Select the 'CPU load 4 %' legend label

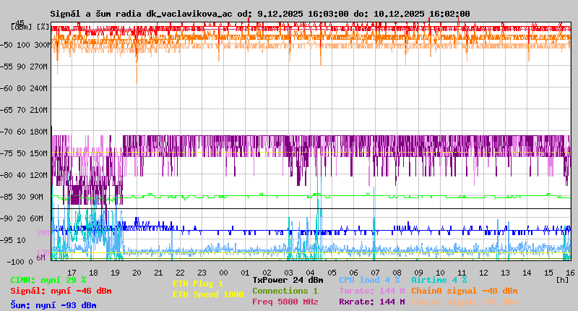click(369, 280)
